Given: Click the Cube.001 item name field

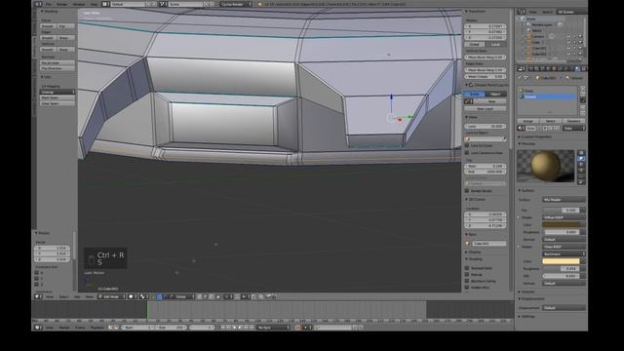Looking at the screenshot, I should 488,243.
